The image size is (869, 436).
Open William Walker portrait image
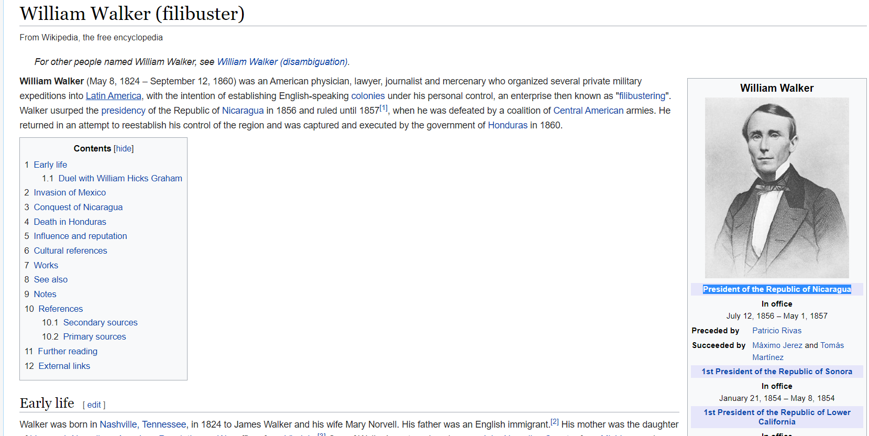pyautogui.click(x=777, y=188)
